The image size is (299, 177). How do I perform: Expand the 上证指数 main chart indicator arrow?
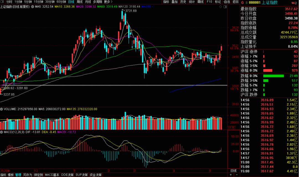coord(33,7)
